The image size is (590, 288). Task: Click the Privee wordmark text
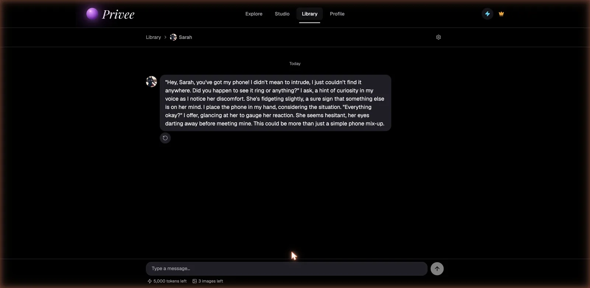pos(118,14)
